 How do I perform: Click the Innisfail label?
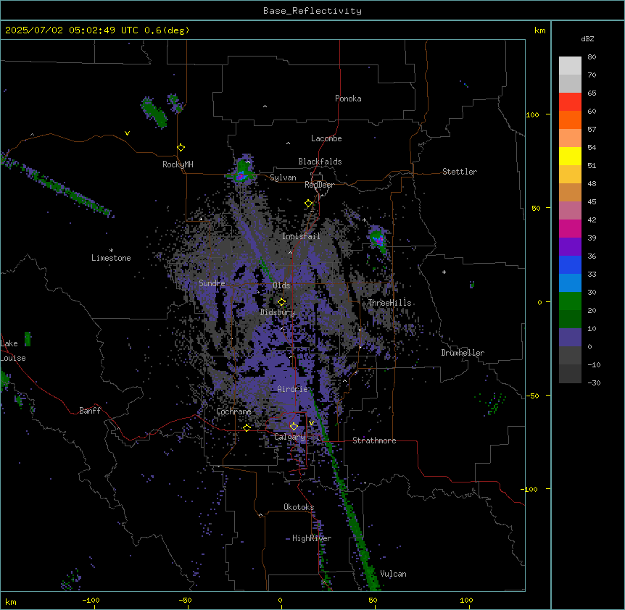[301, 236]
